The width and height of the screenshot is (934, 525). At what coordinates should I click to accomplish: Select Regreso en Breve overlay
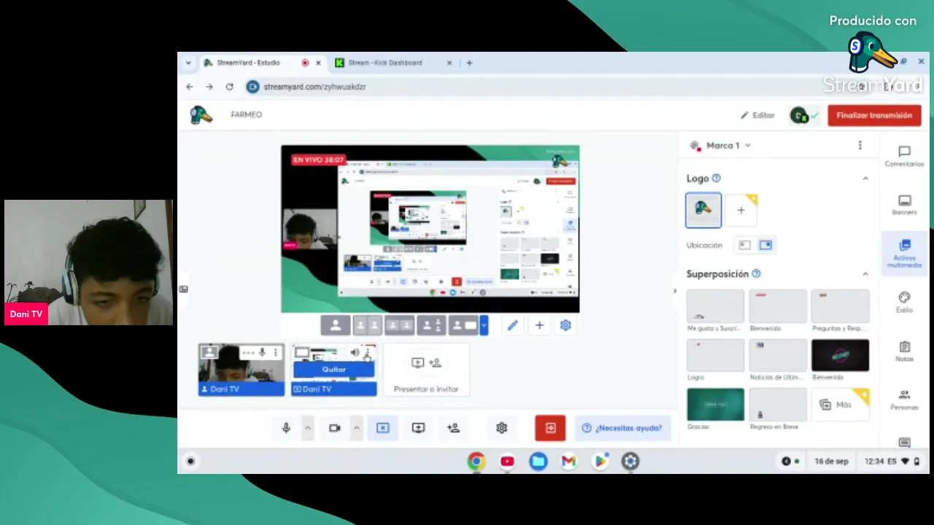pos(778,405)
